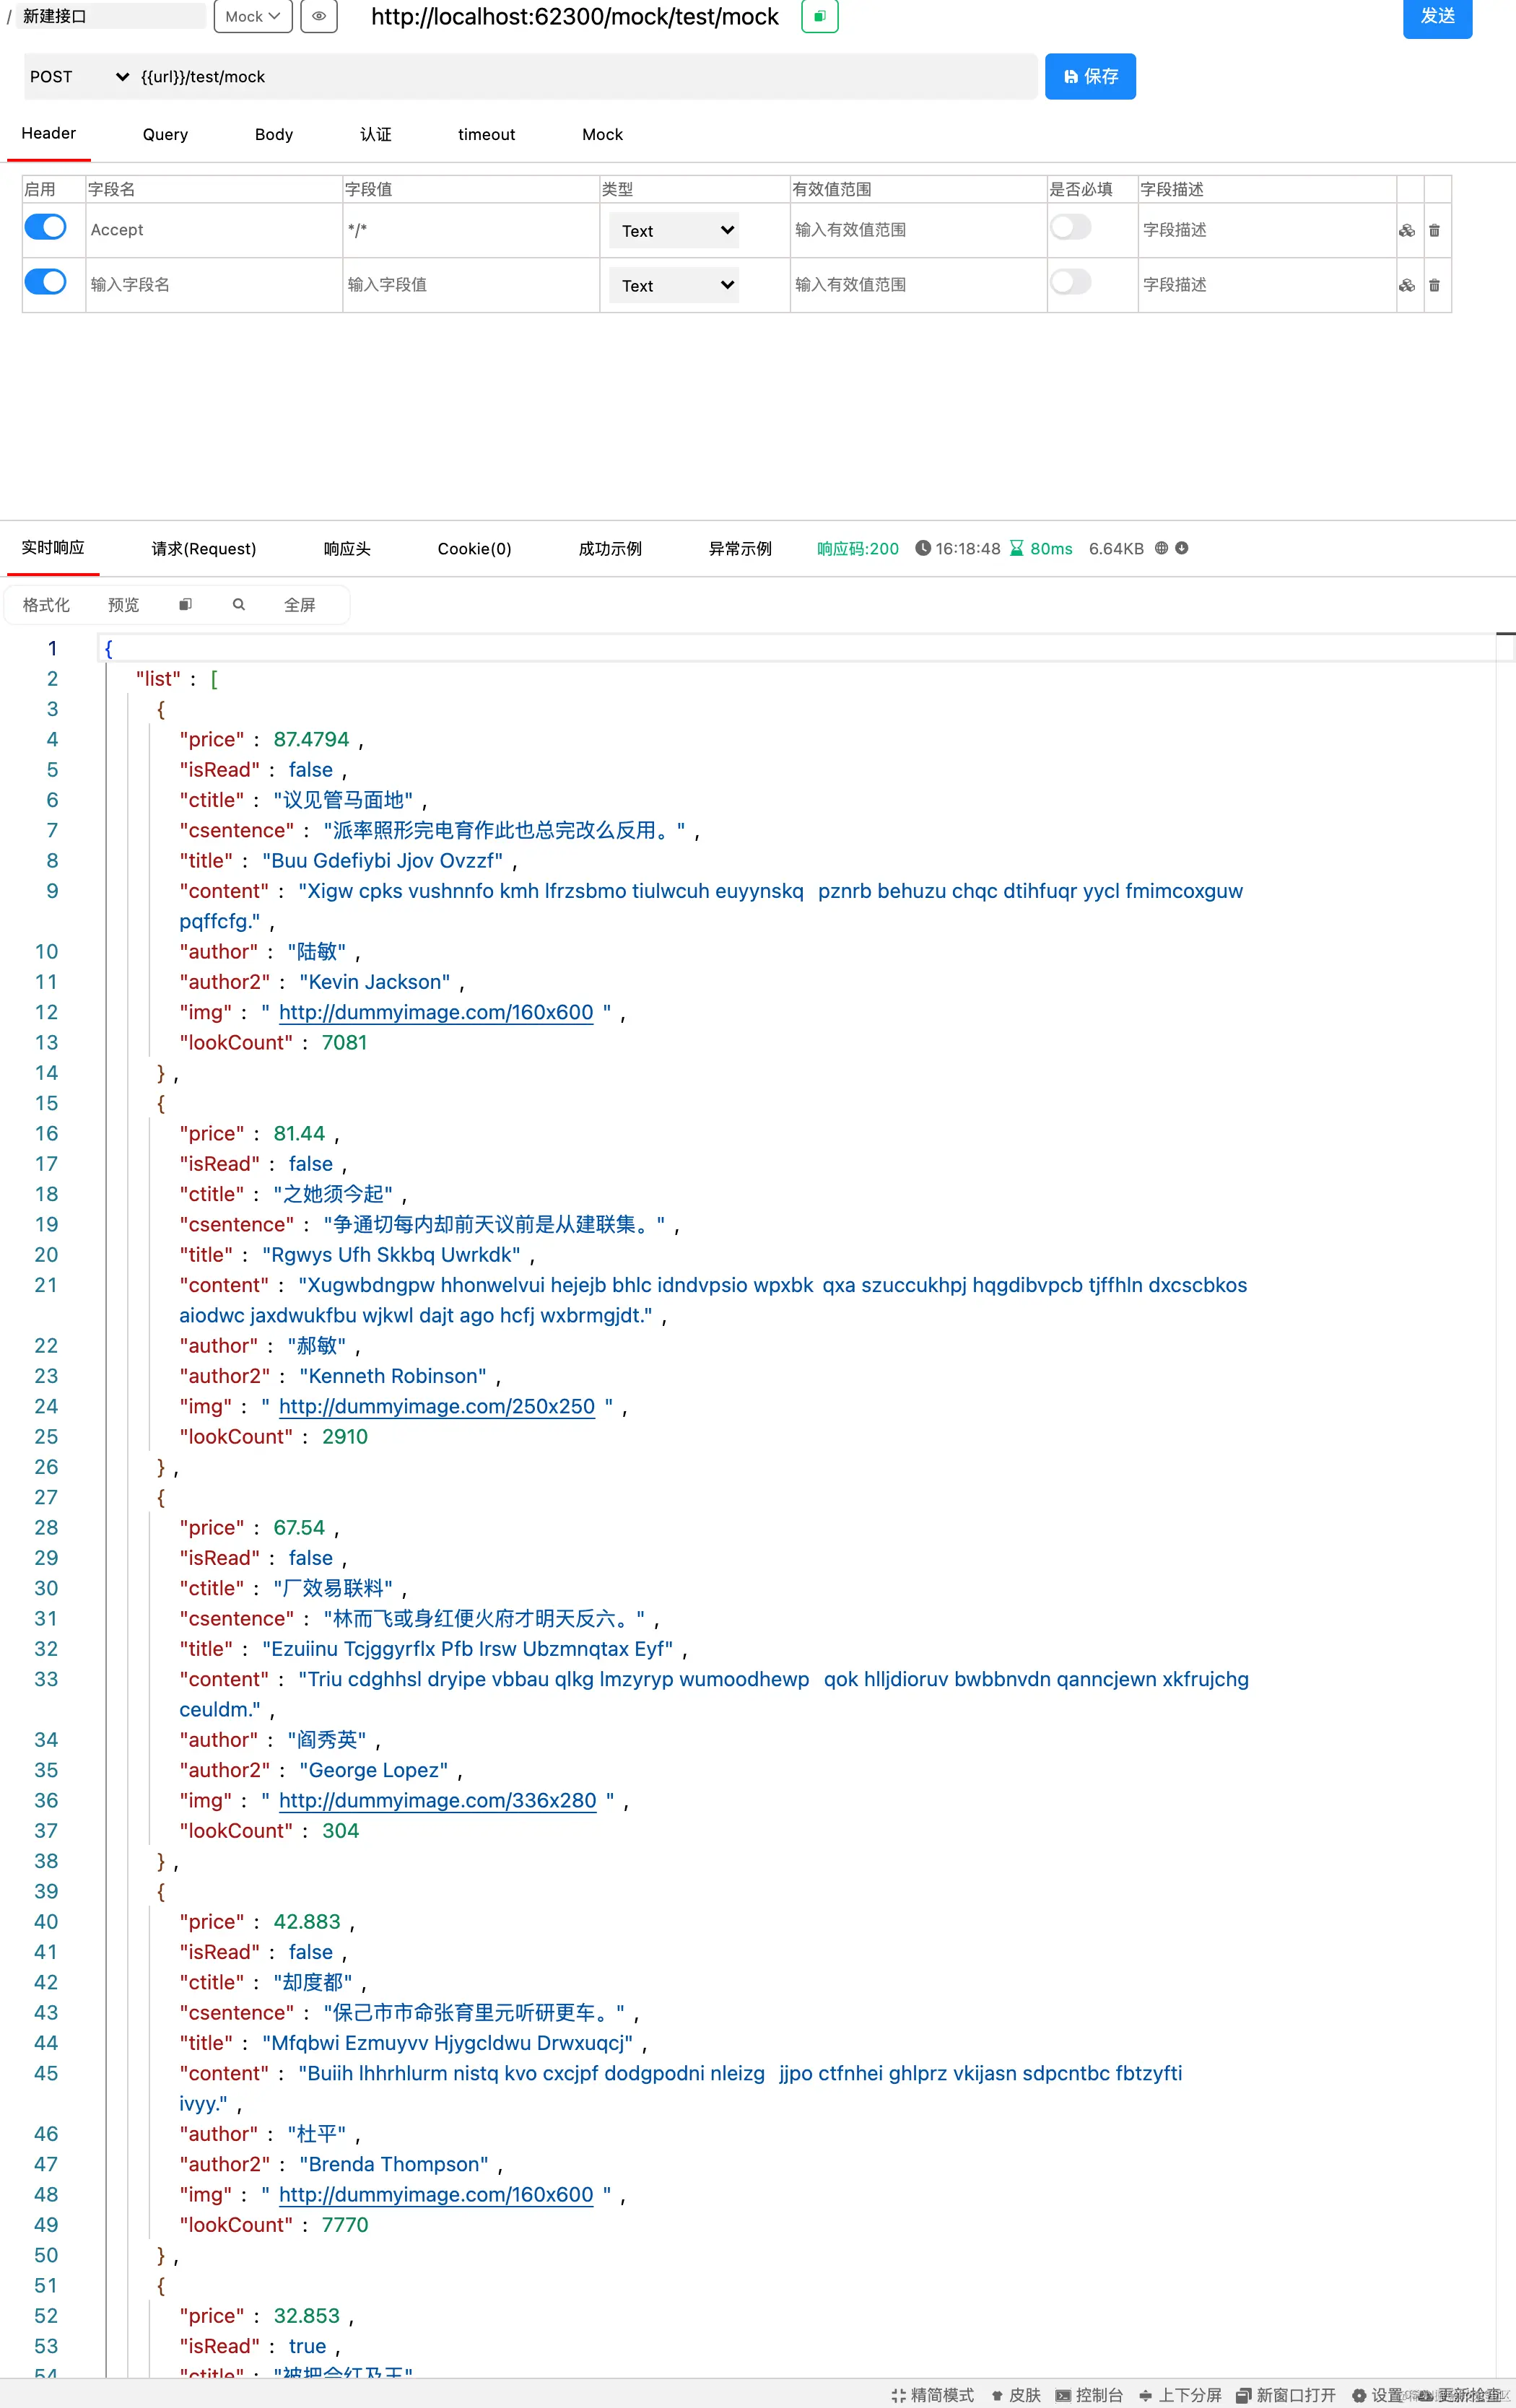Disable the Accept header enable toggle
The height and width of the screenshot is (2408, 1516).
tap(45, 227)
